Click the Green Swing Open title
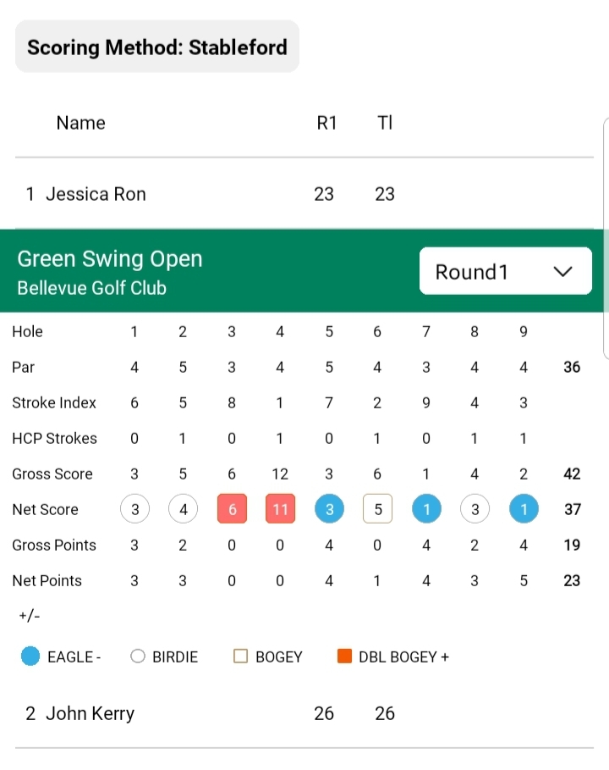 110,259
